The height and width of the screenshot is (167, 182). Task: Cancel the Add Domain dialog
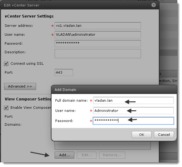coord(164,135)
